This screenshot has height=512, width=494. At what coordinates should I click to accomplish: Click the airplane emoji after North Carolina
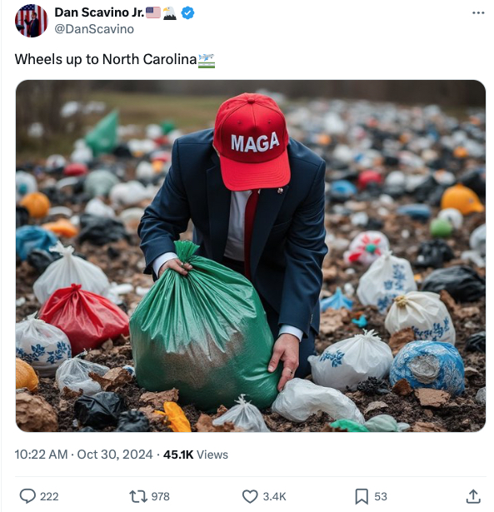[207, 61]
